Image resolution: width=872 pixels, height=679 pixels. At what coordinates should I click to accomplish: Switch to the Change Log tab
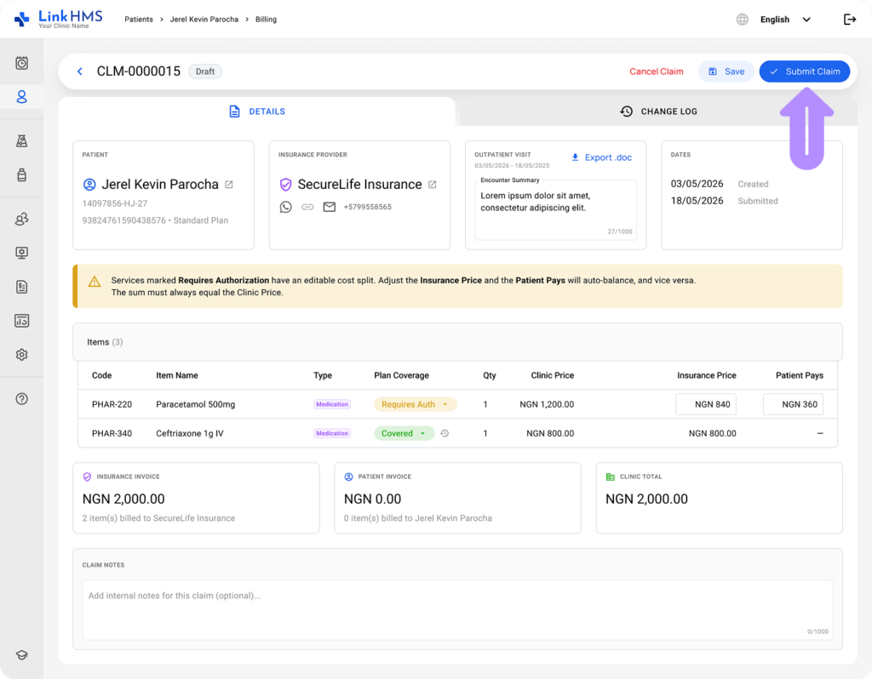[658, 111]
